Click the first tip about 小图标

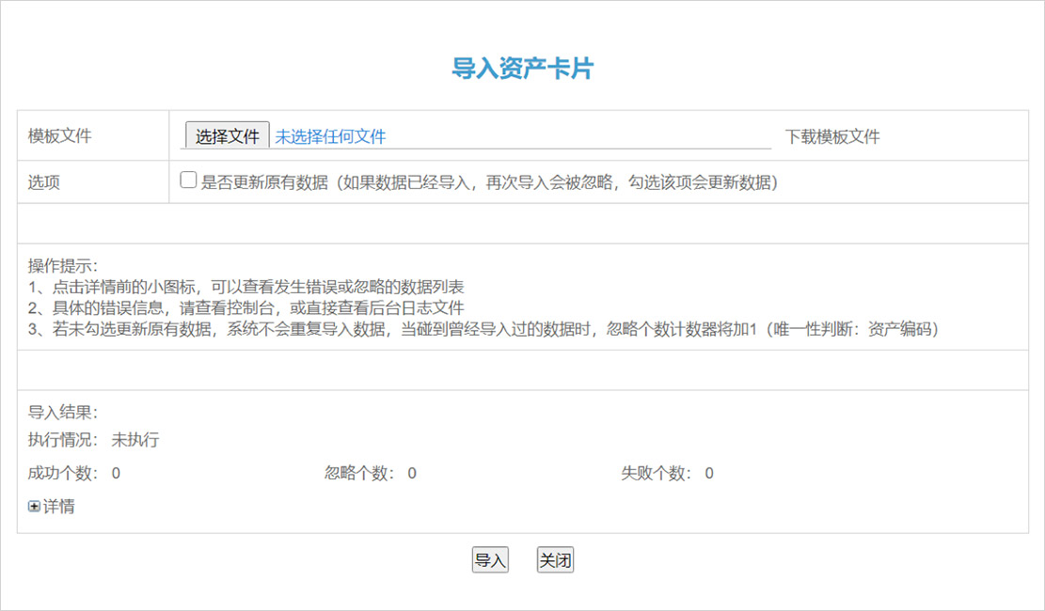245,287
